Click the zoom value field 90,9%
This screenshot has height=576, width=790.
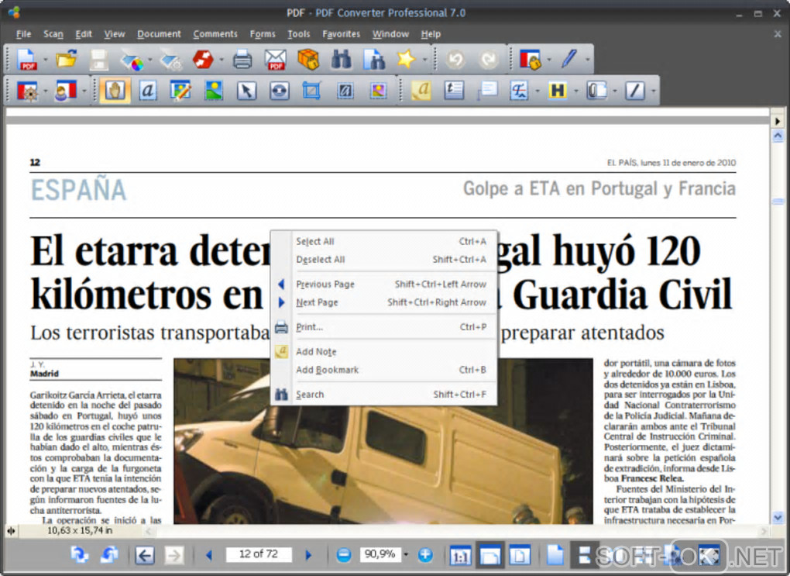[x=380, y=554]
